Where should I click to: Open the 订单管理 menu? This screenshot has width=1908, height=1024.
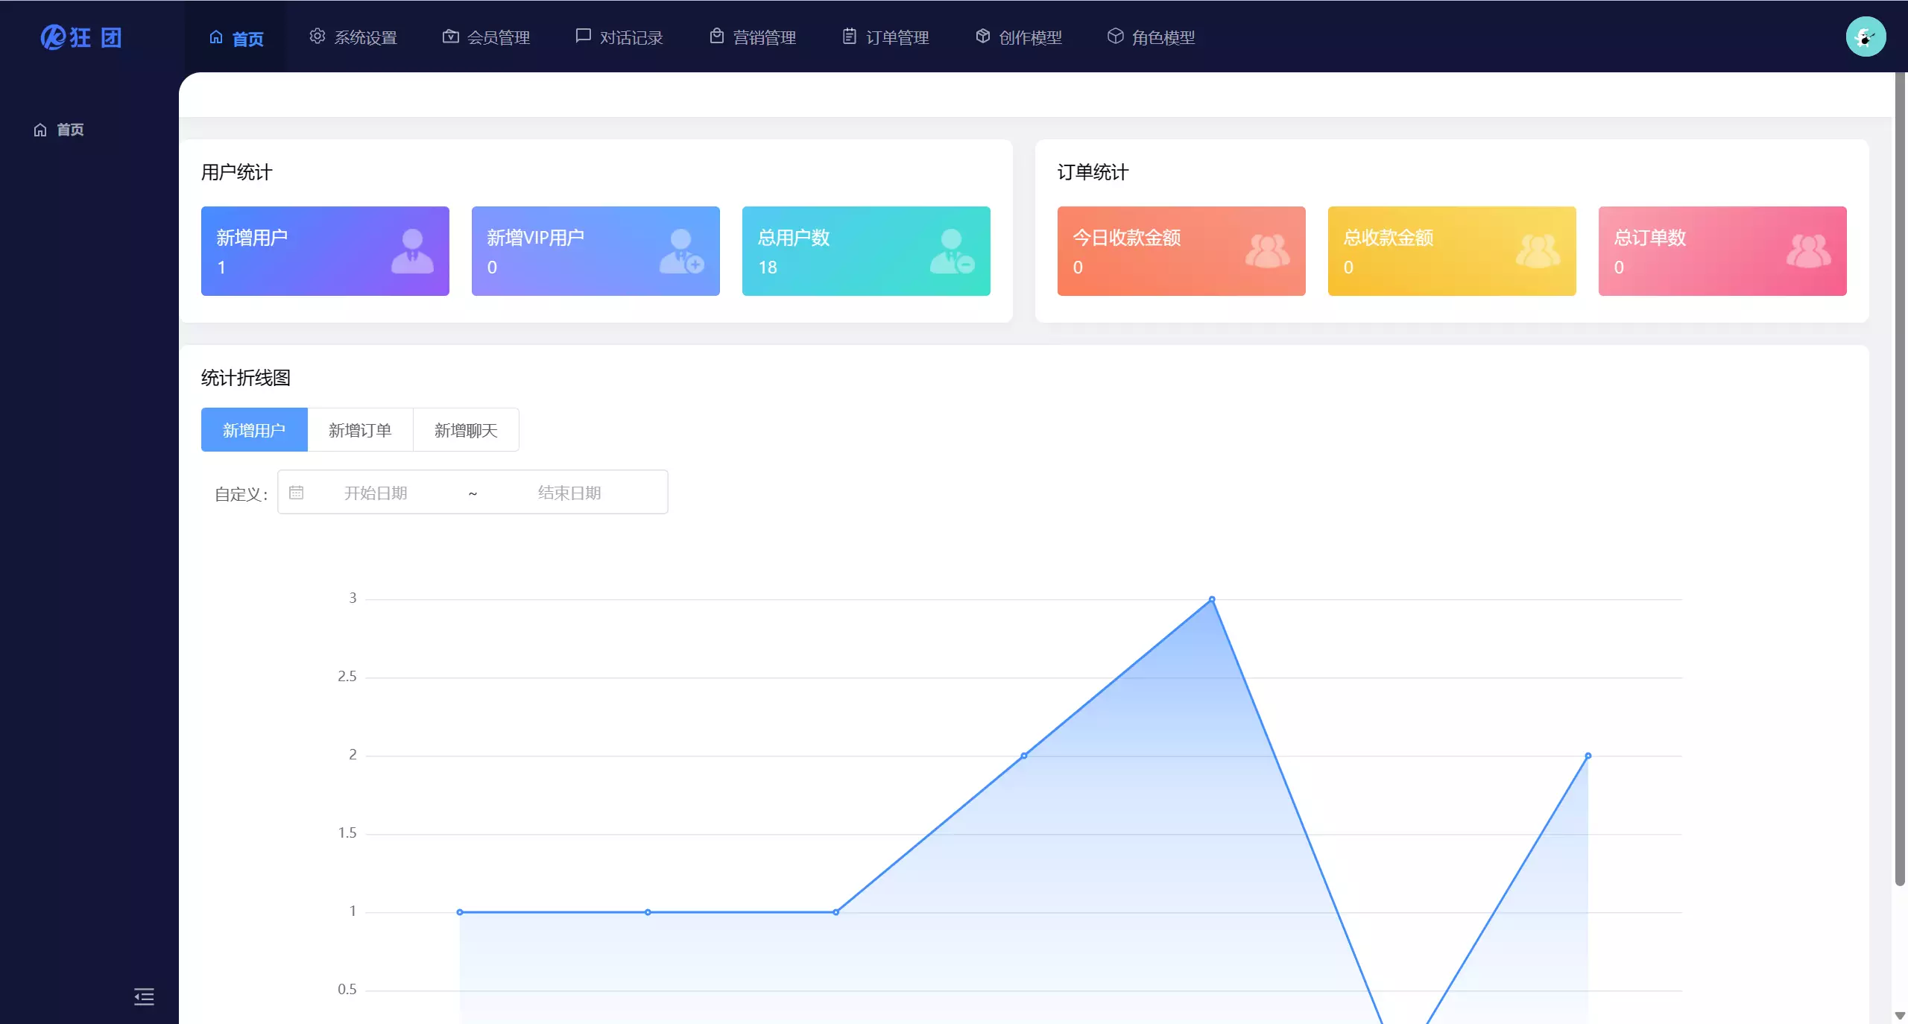(x=885, y=37)
